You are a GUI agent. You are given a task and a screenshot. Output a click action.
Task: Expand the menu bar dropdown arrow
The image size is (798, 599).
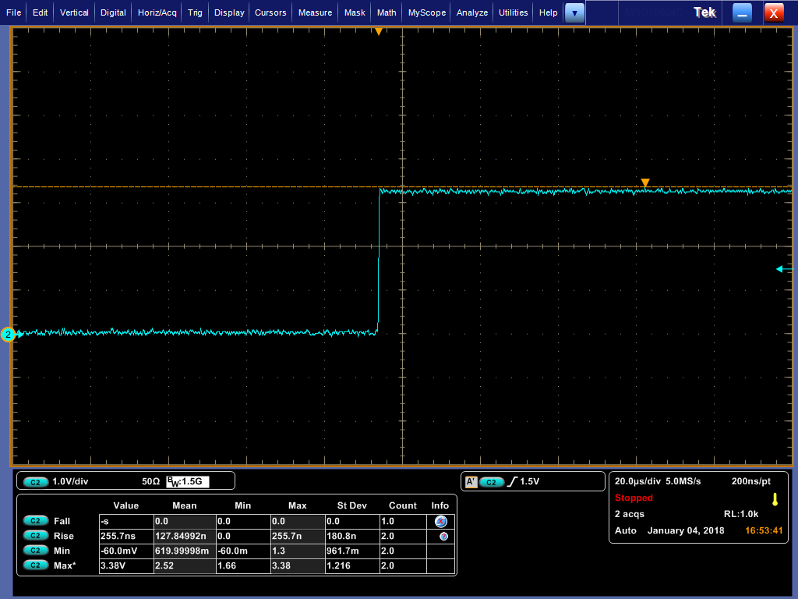pos(574,12)
